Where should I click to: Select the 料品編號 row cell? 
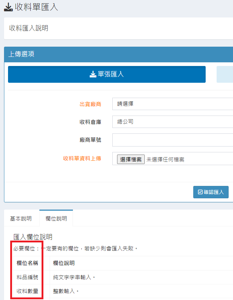pos(27,277)
